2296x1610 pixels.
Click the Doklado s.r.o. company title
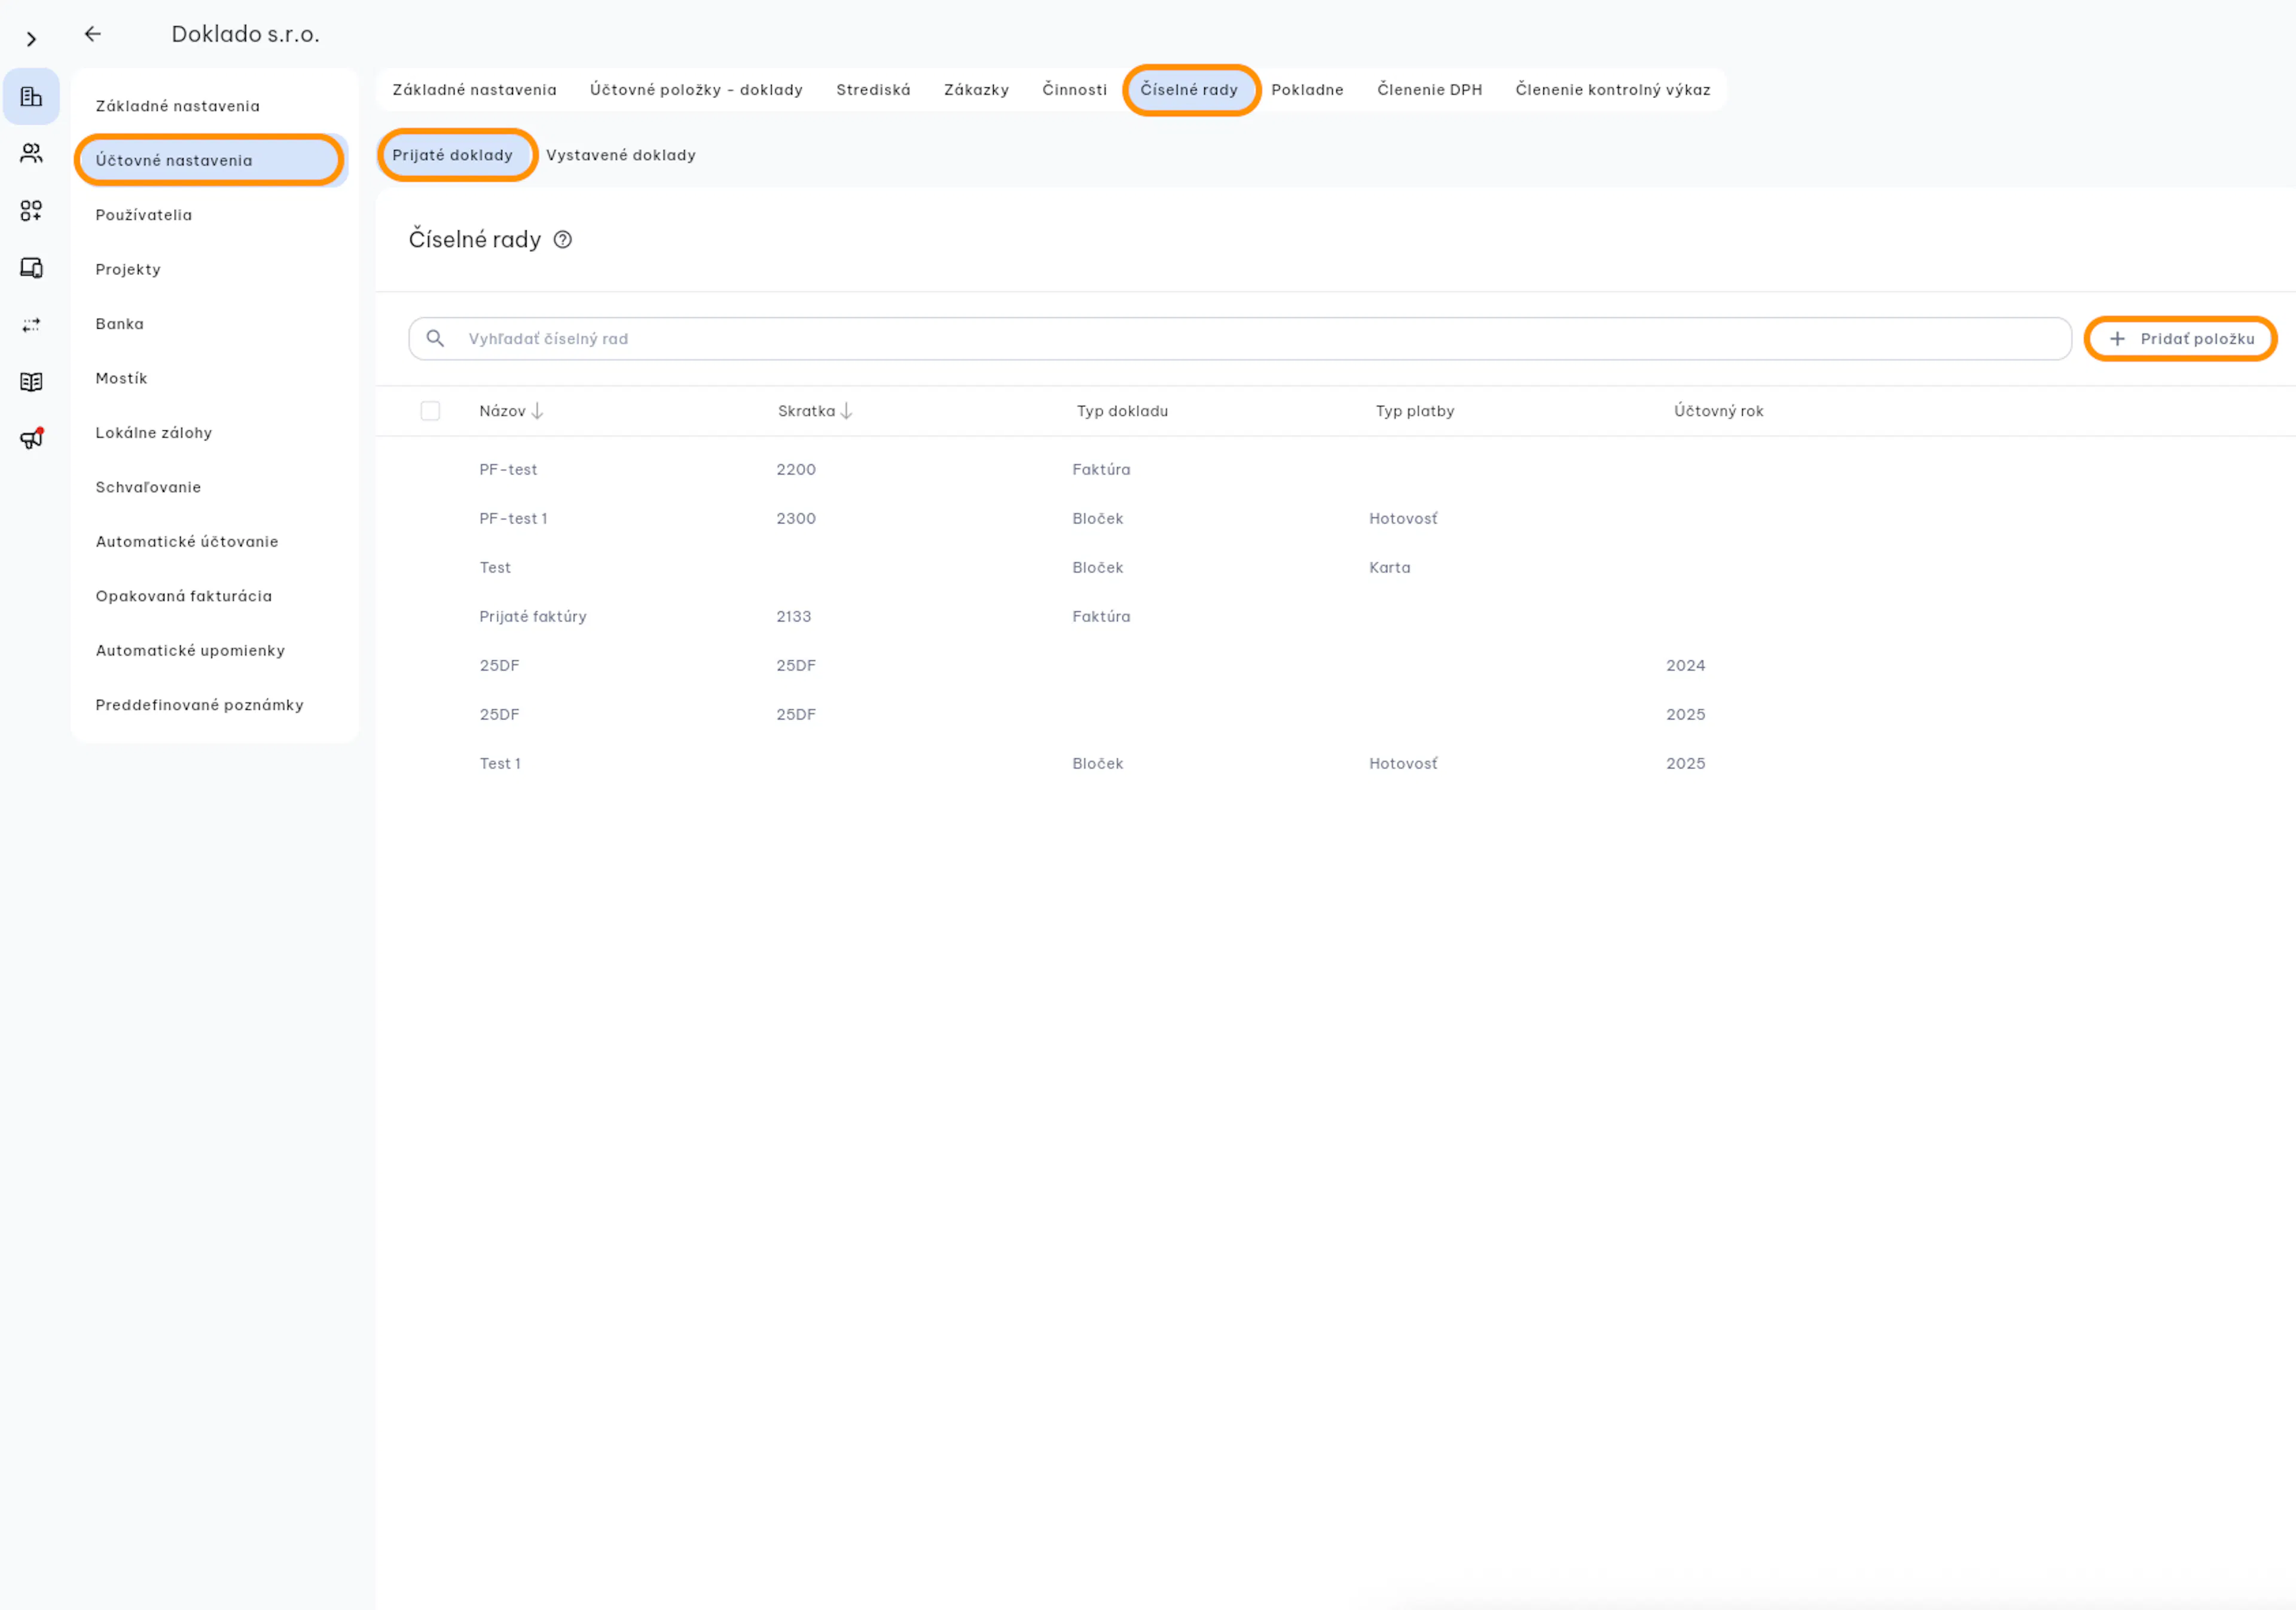click(246, 34)
